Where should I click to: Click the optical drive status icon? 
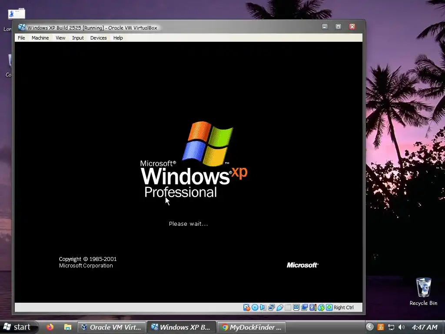255,307
